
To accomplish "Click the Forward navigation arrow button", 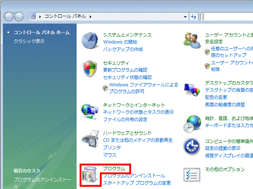I will tap(19, 17).
